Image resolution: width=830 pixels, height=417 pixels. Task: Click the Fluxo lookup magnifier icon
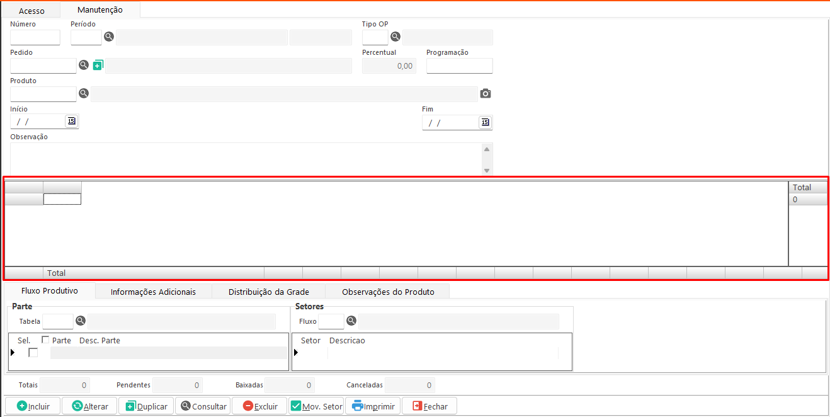pos(351,321)
